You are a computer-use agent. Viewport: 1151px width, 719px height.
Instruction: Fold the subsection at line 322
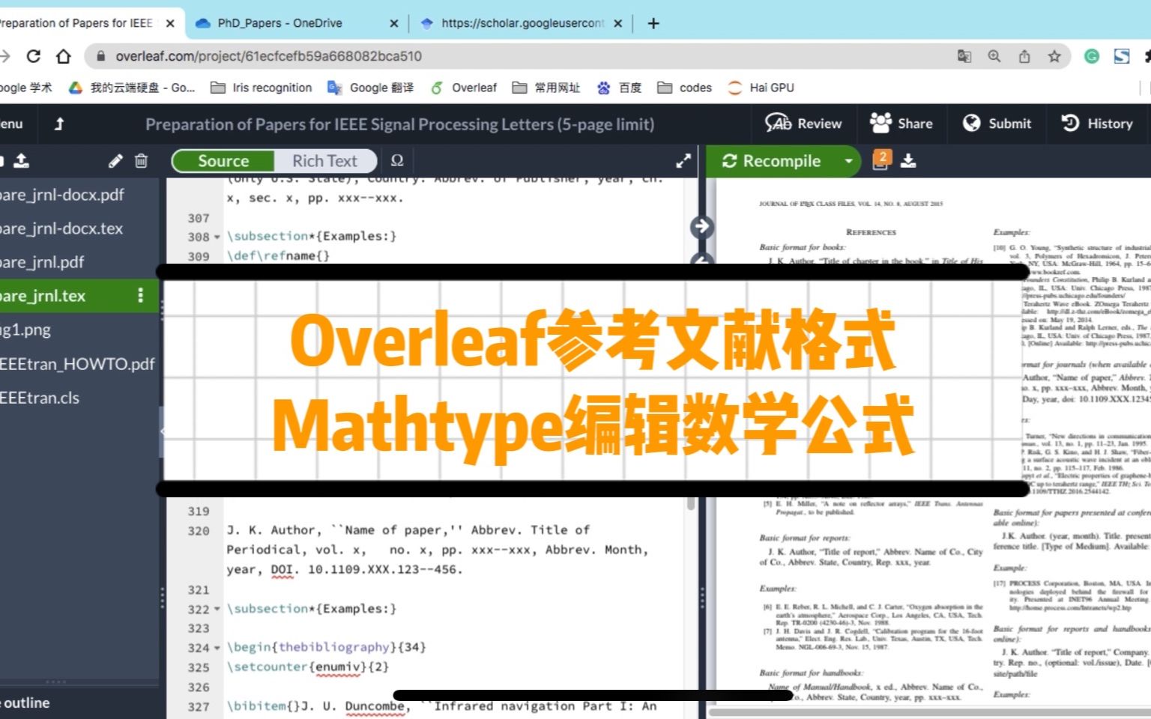point(217,609)
